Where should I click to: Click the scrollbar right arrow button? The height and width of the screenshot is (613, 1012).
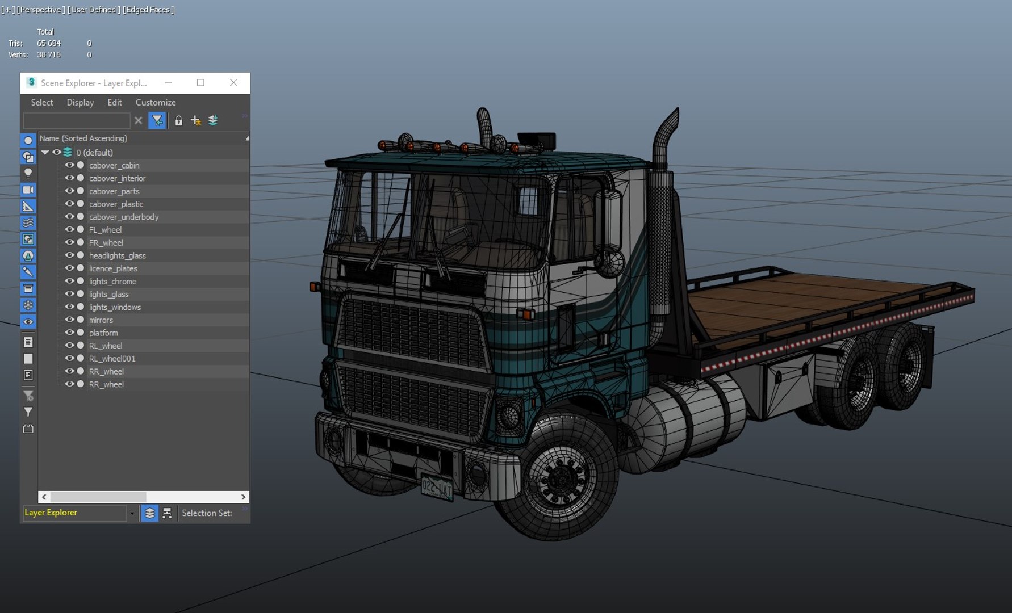[x=243, y=497]
